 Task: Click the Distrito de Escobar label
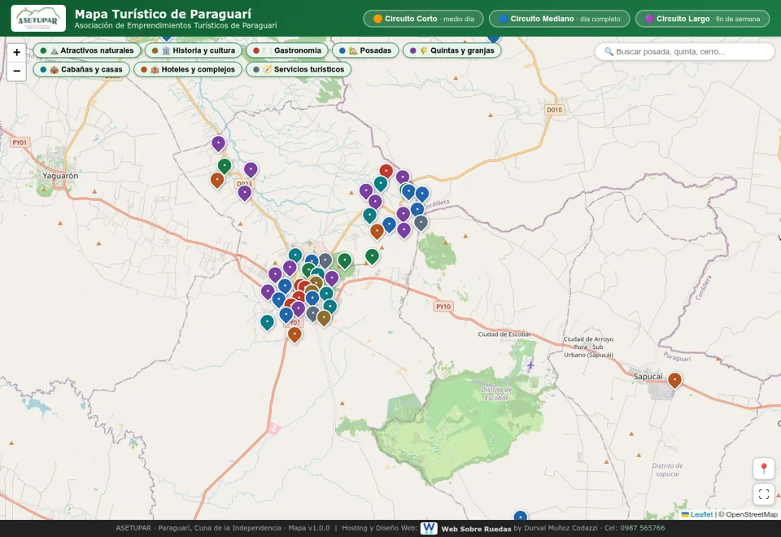[x=496, y=394]
